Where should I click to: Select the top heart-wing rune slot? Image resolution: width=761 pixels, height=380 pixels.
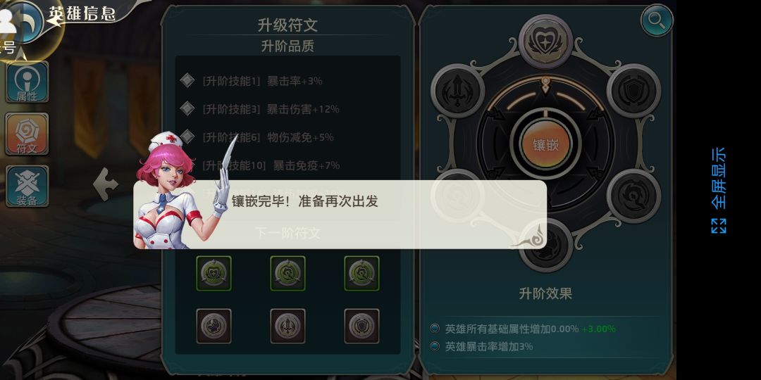(545, 42)
